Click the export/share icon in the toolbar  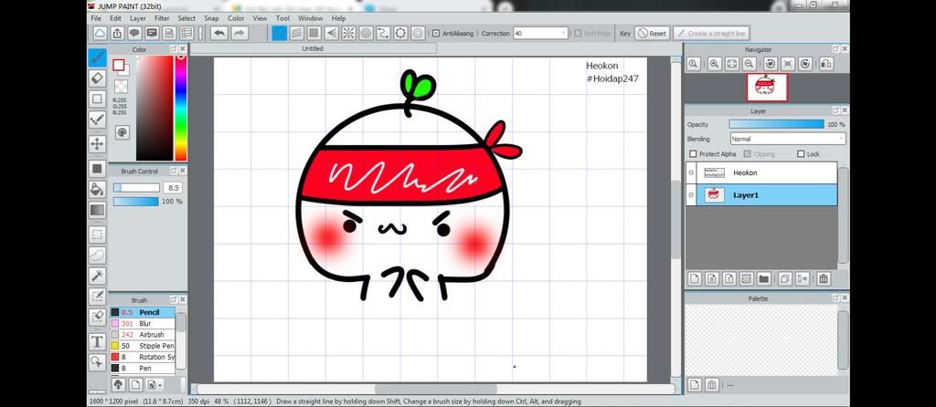pyautogui.click(x=118, y=34)
